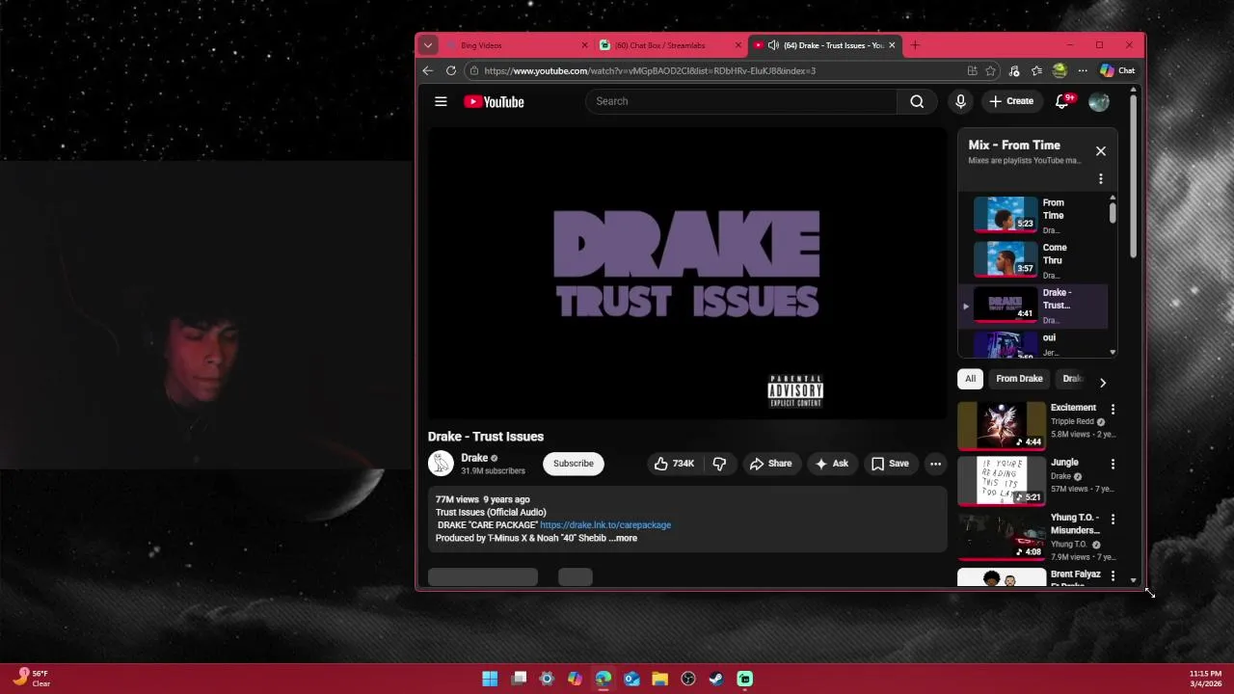This screenshot has height=694, width=1234.
Task: Close the Mix - From Time panel
Action: coord(1101,151)
